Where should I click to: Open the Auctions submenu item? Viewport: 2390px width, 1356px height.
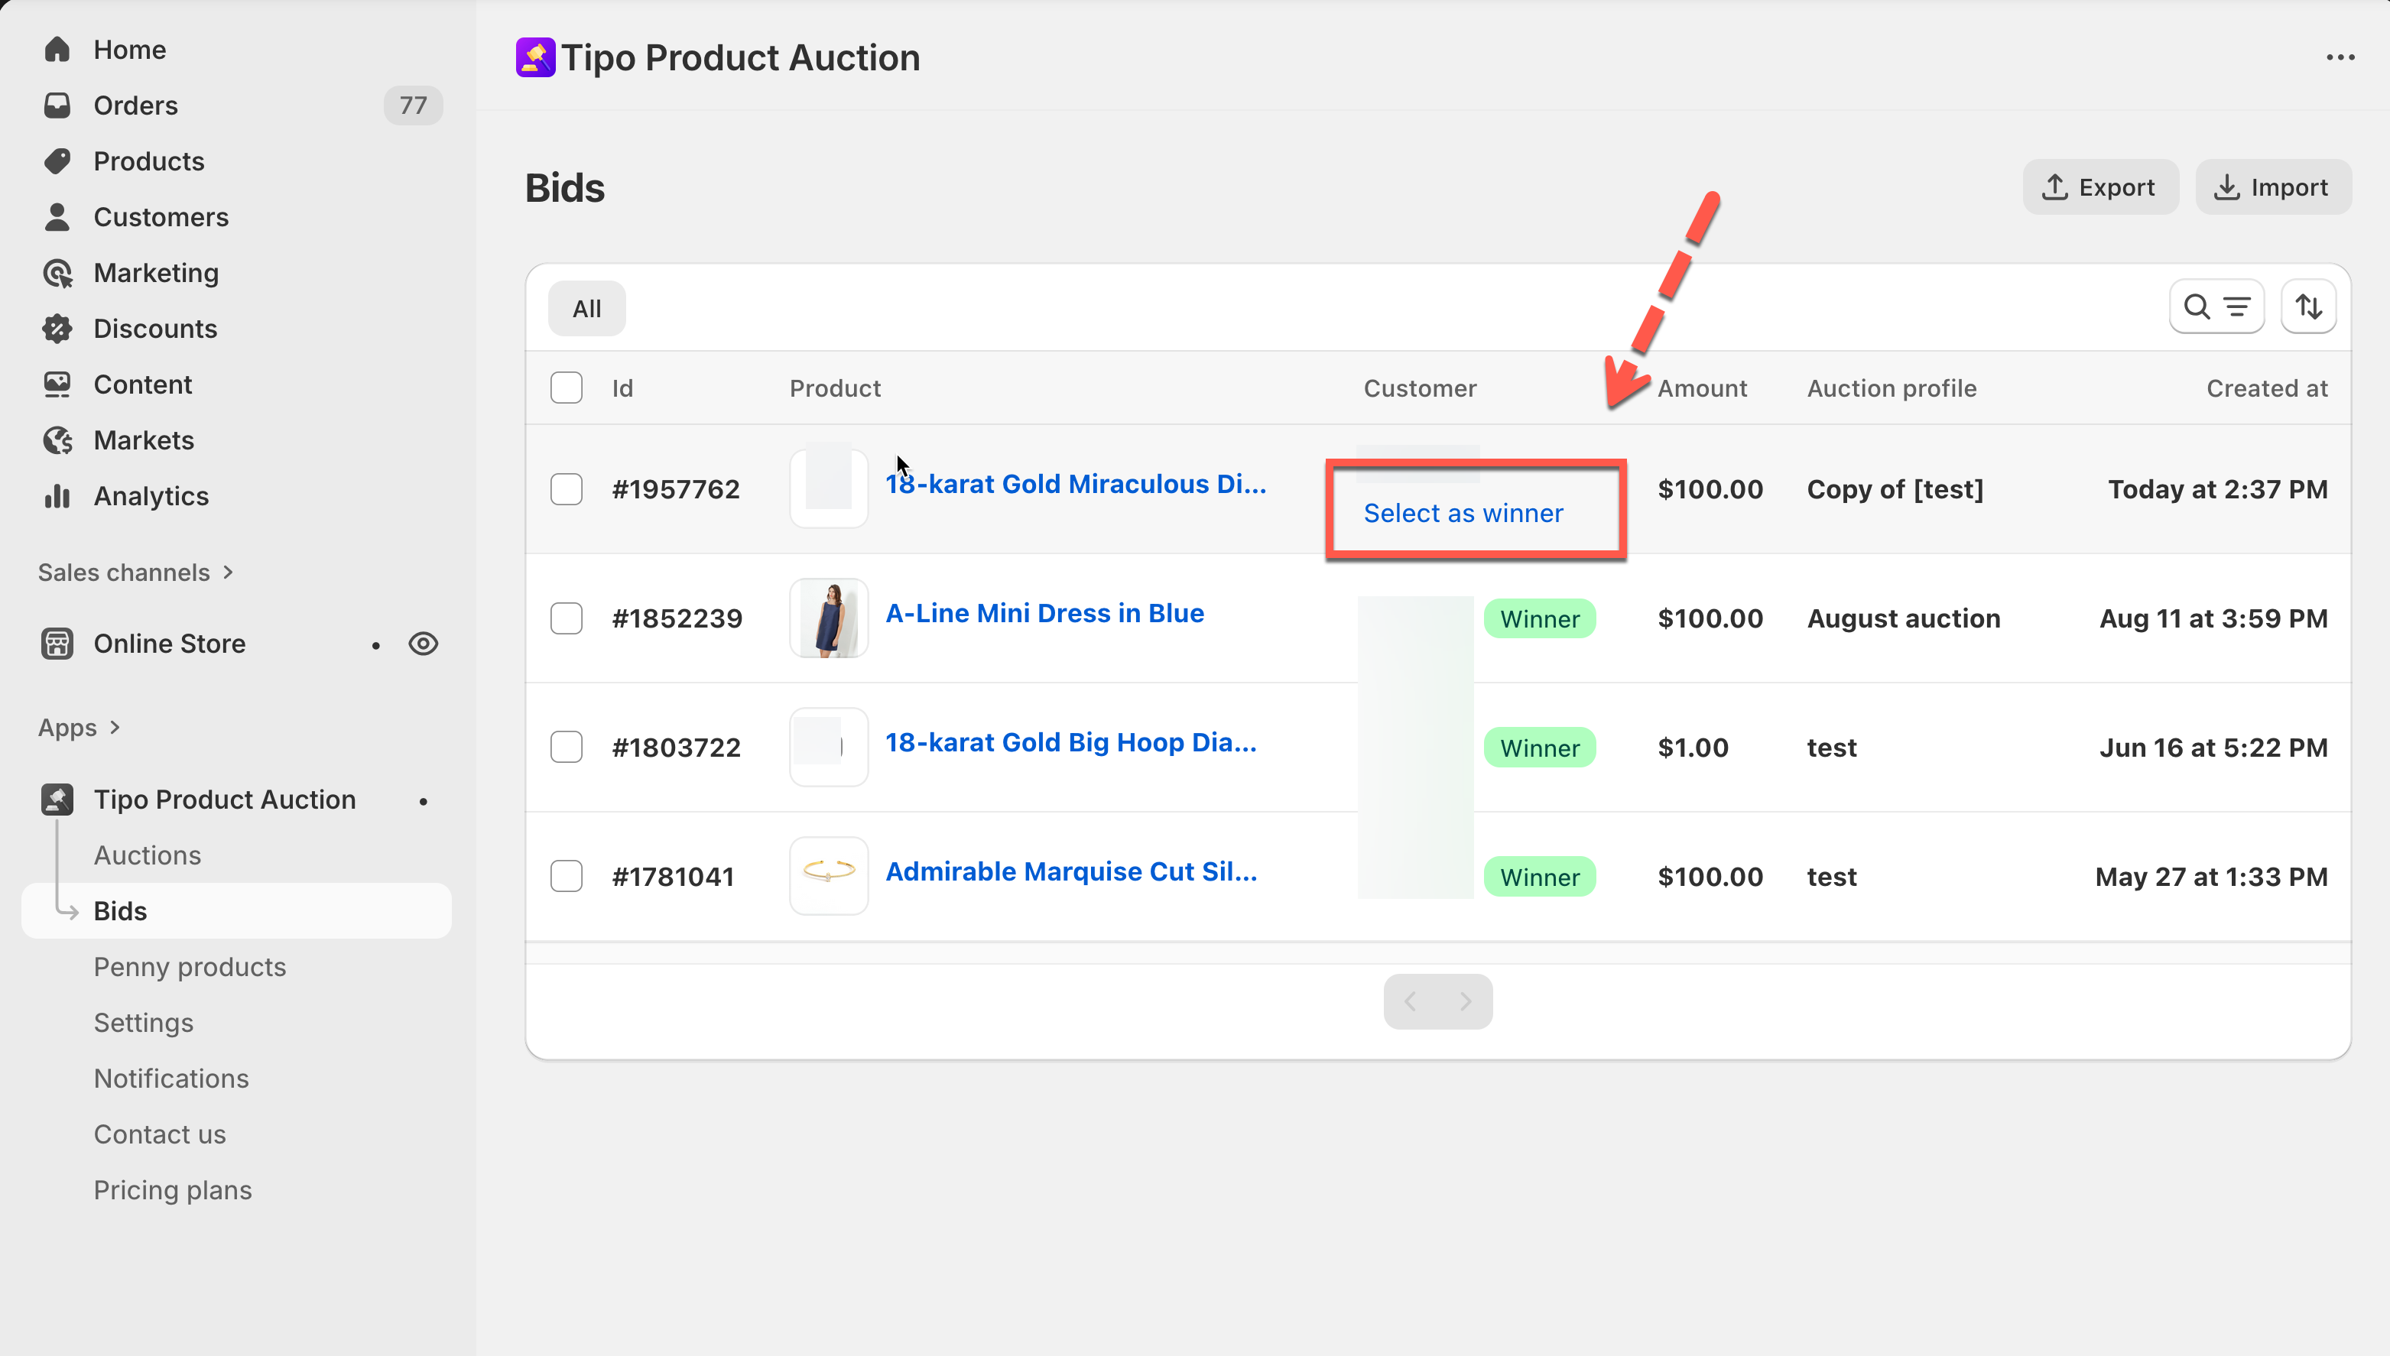pyautogui.click(x=147, y=855)
